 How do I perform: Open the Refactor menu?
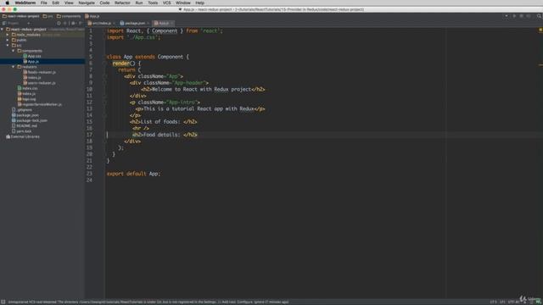(122, 3)
